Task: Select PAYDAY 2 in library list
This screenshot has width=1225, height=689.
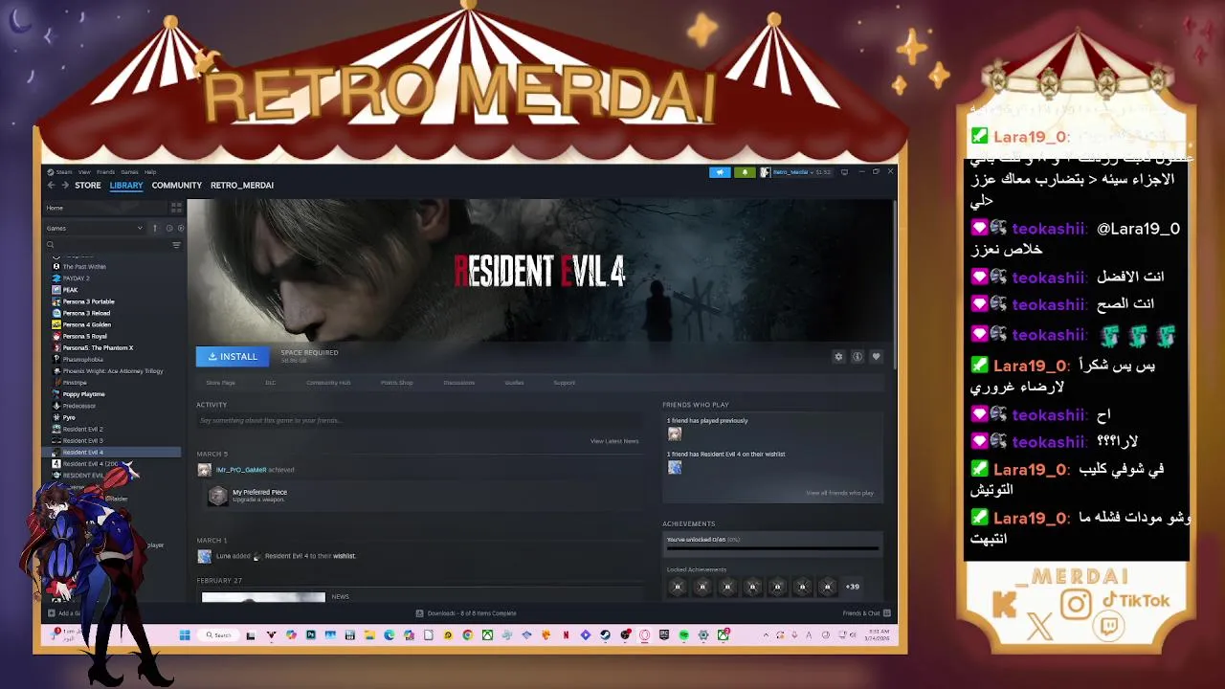Action: (x=76, y=278)
